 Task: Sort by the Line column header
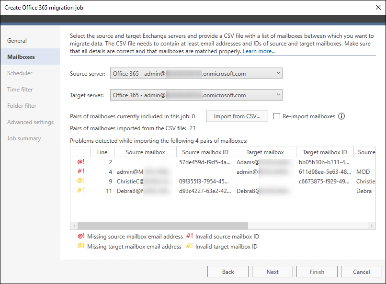pos(102,152)
